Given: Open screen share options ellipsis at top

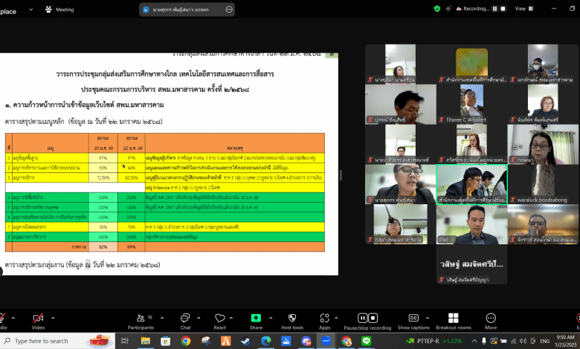Looking at the screenshot, I should point(229,9).
